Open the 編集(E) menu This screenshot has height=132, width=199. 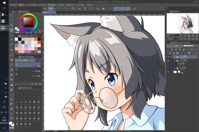tap(21, 5)
